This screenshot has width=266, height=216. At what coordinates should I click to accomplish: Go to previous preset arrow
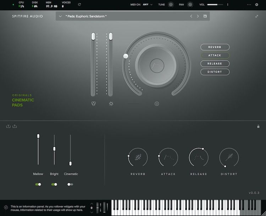click(191, 16)
